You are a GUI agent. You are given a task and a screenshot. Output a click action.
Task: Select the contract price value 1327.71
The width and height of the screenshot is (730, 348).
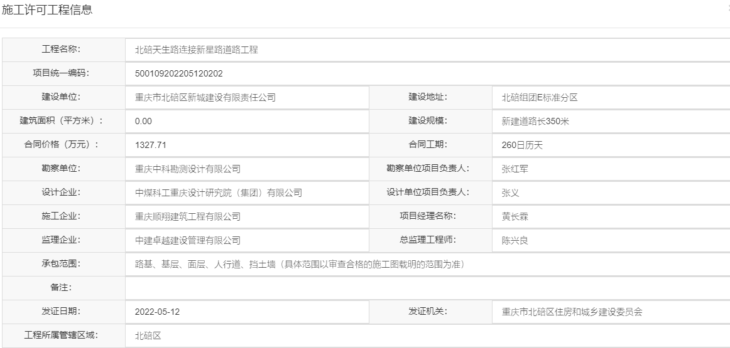pos(150,145)
